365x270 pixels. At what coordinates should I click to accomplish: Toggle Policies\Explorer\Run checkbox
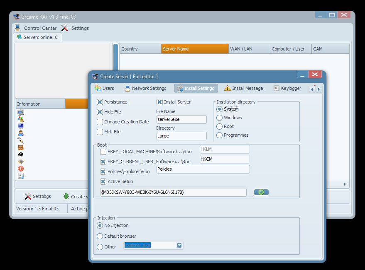103,171
